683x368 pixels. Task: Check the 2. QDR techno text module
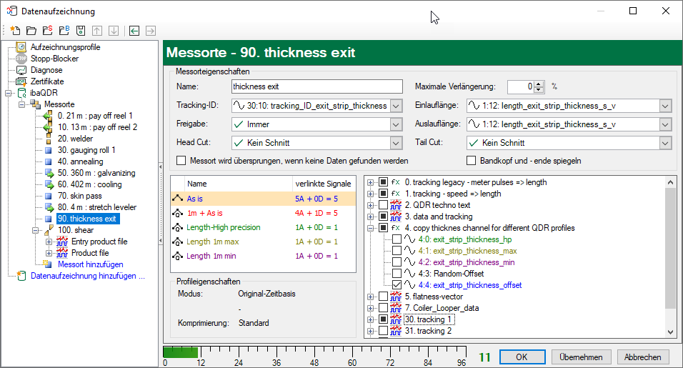(384, 204)
